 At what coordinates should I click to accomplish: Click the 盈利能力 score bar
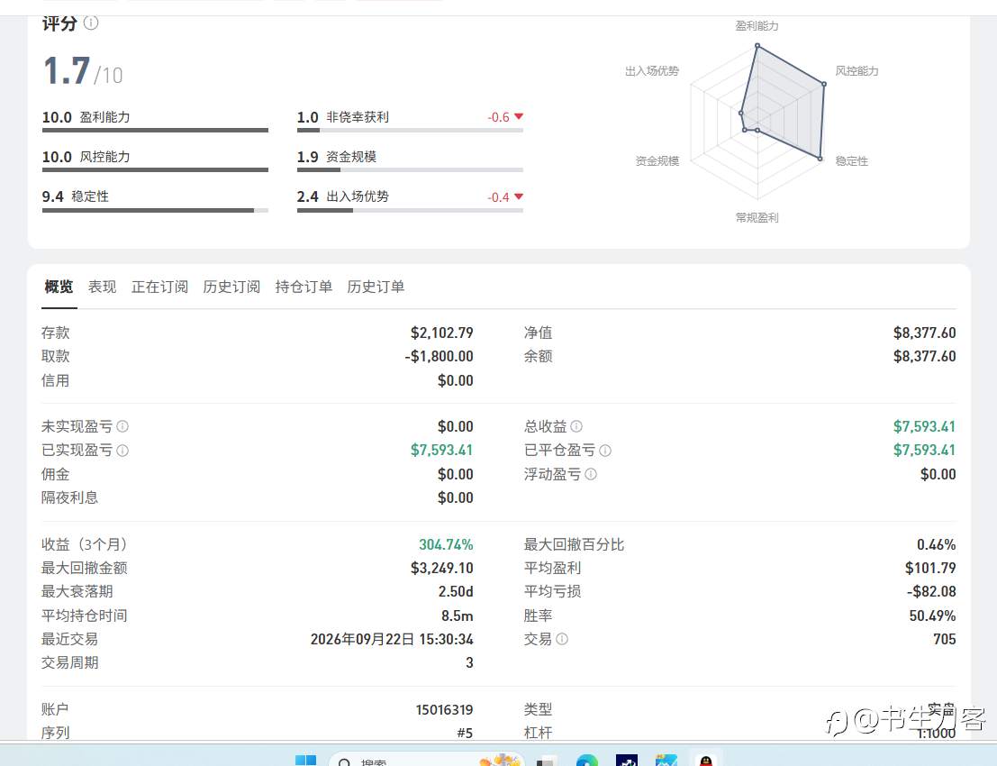[x=155, y=131]
